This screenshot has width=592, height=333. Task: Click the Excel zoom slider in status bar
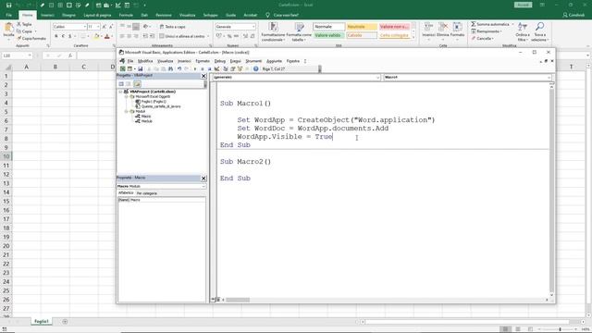click(x=560, y=329)
